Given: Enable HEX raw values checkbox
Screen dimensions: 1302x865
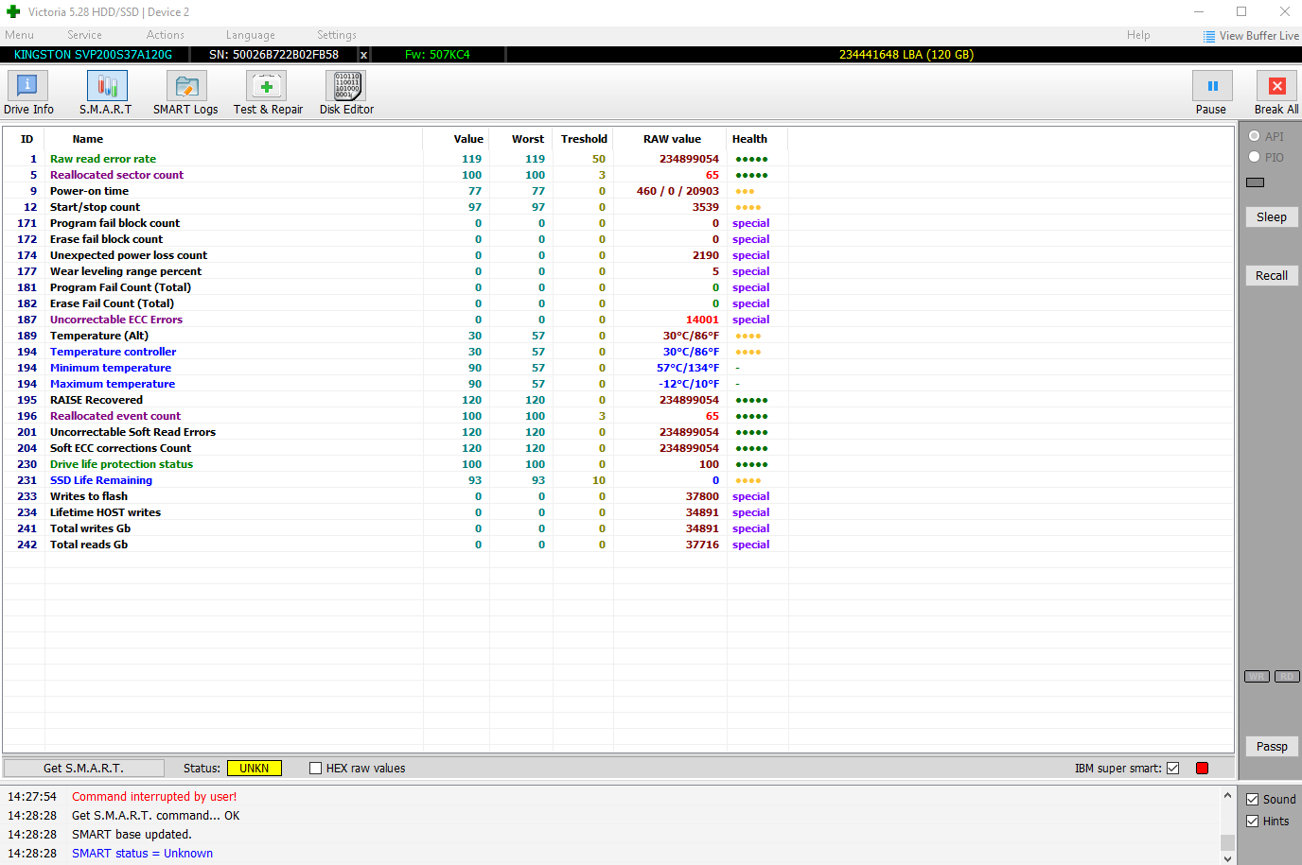Looking at the screenshot, I should [x=316, y=769].
